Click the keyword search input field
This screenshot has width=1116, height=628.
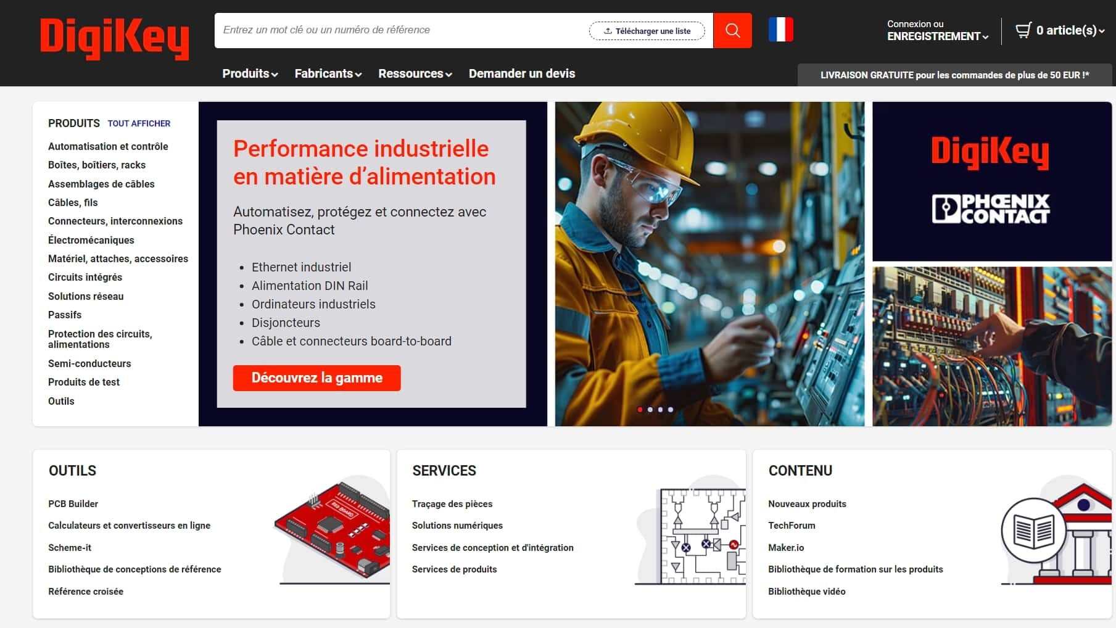click(401, 30)
